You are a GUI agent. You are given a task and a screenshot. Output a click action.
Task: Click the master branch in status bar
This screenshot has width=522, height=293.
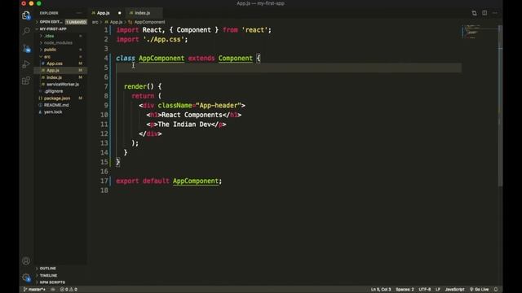(34, 290)
